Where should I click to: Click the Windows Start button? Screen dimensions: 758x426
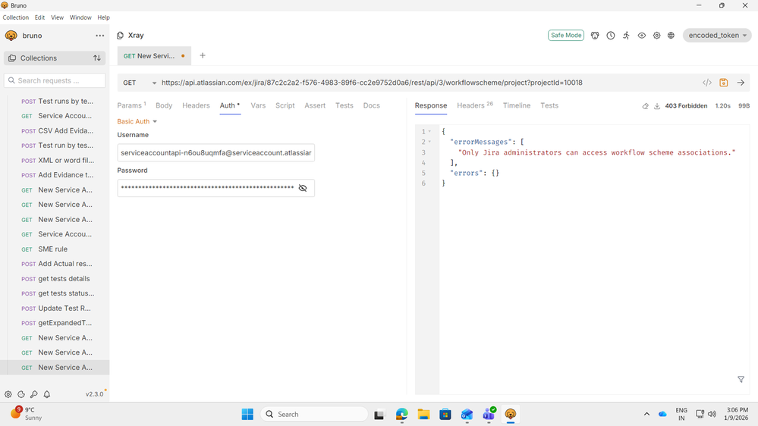tap(247, 414)
